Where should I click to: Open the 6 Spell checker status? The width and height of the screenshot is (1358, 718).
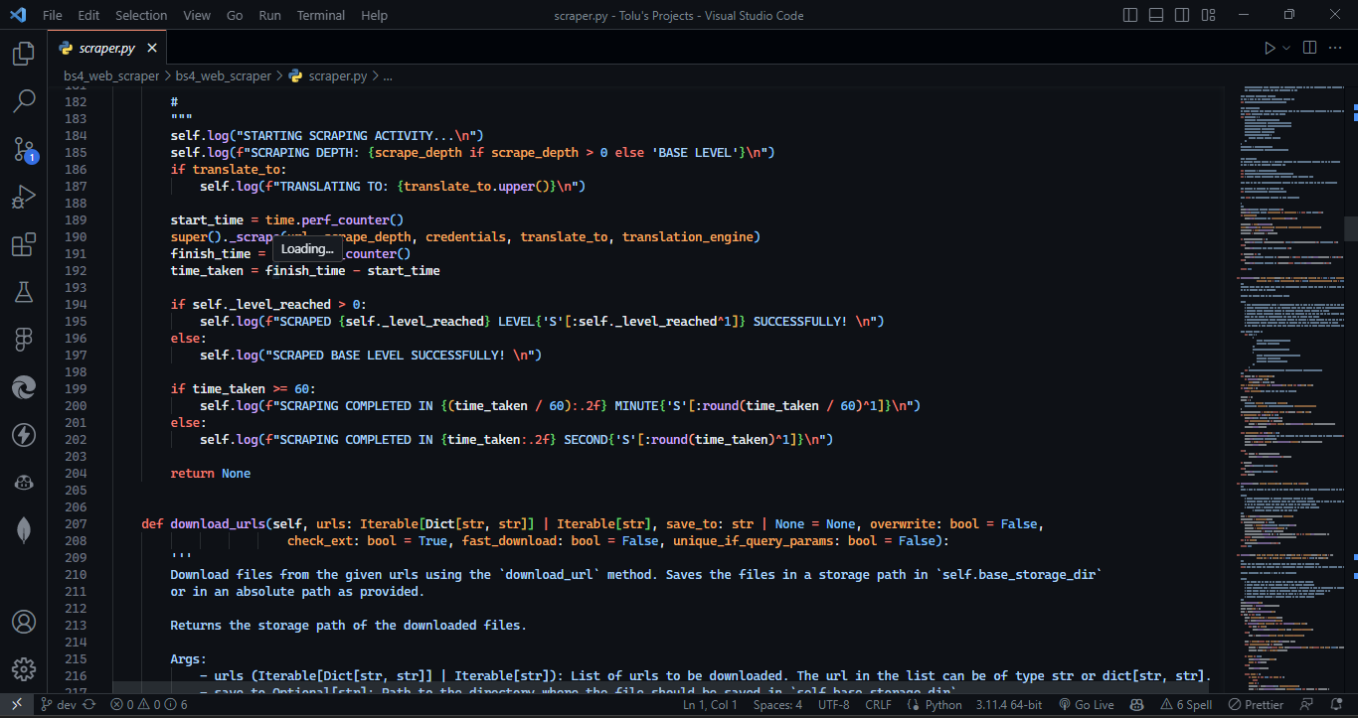point(1187,704)
